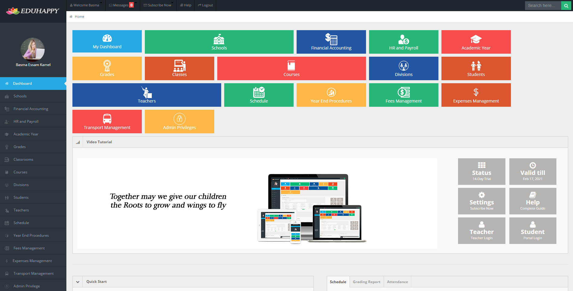Image resolution: width=573 pixels, height=291 pixels.
Task: Click the Basma Essam Kamel profile picture
Action: 33,50
